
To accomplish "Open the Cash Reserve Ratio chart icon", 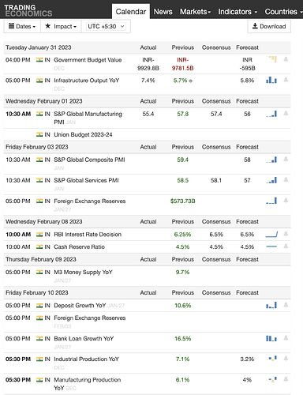I will 271,246.
